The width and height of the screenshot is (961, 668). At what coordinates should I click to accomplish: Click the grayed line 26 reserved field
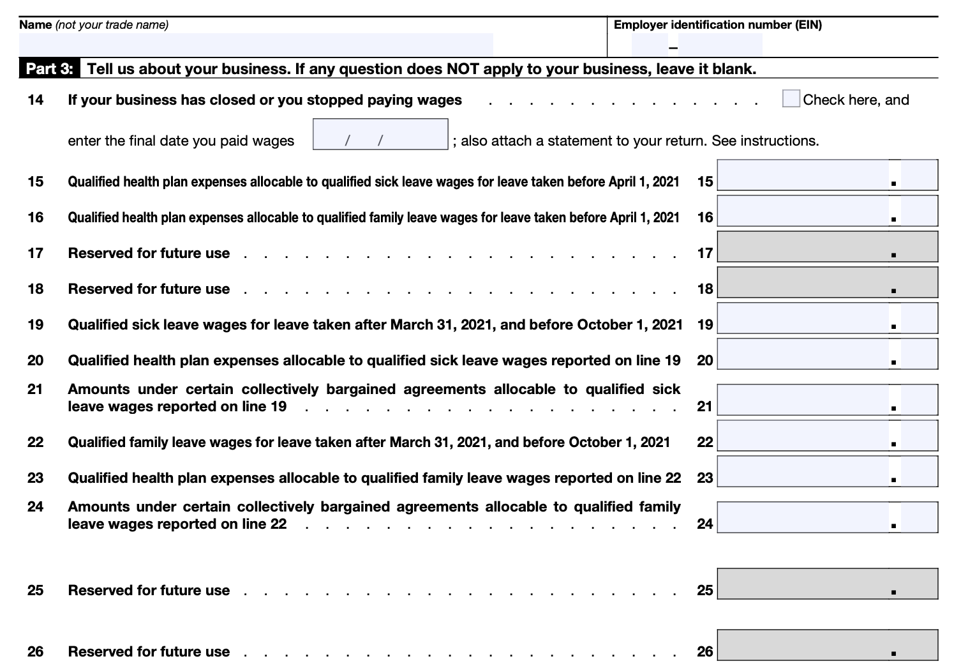click(827, 645)
